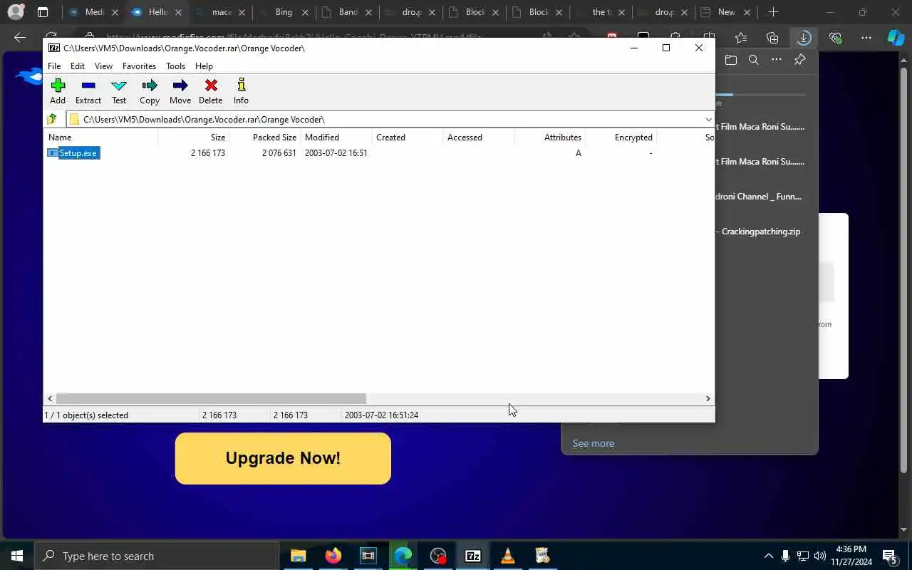
Task: Open Edge profile avatar icon
Action: (x=16, y=12)
